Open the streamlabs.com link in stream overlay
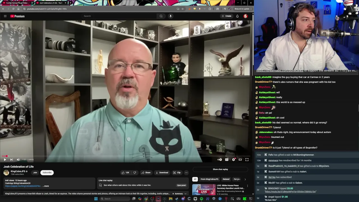This screenshot has height=202, width=359. click(x=280, y=70)
